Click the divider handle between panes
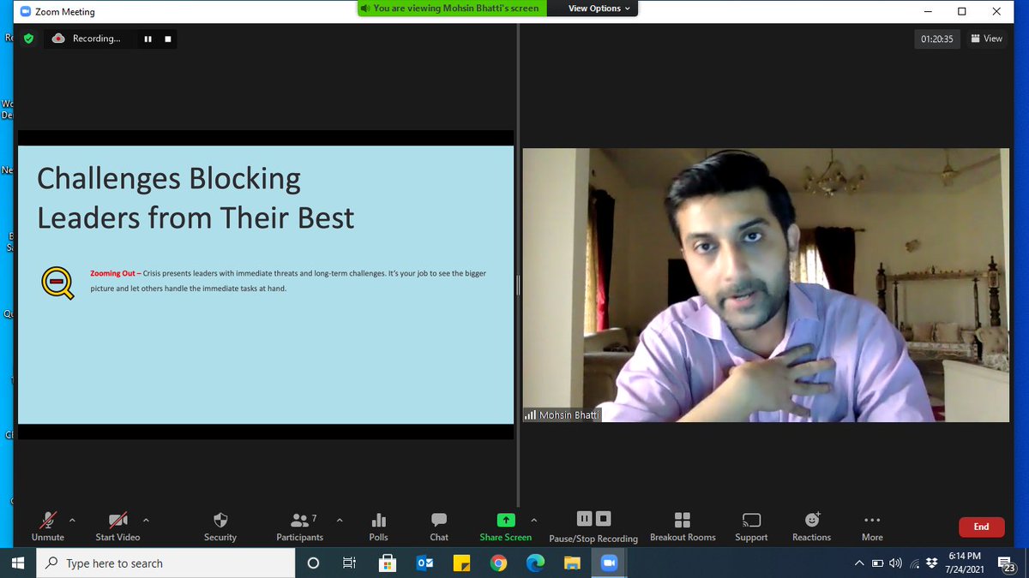1029x578 pixels. (x=518, y=285)
